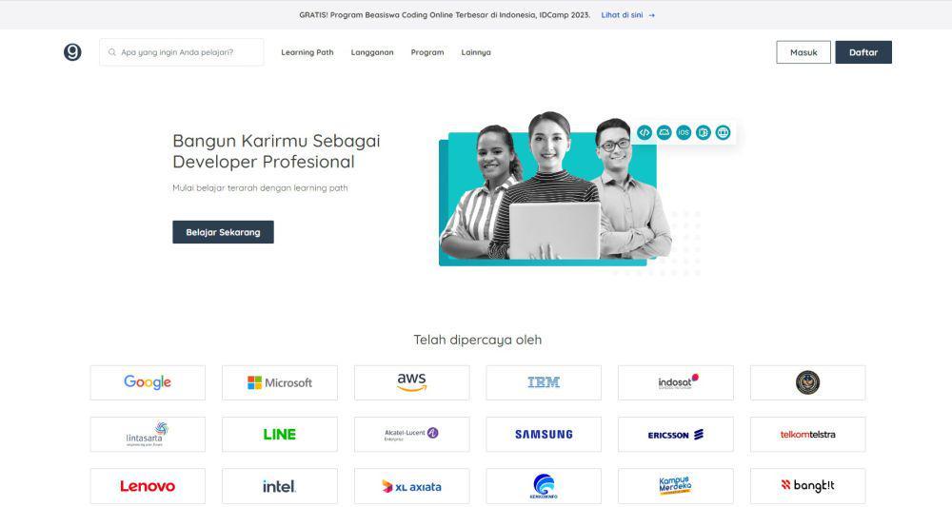Select the web globe learning path icon
952x507 pixels.
coord(723,132)
